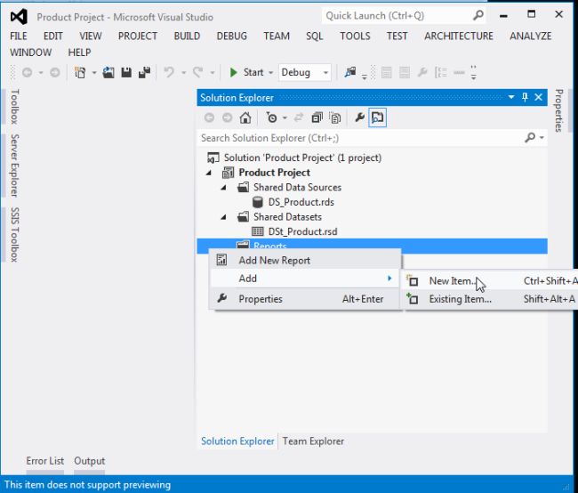Open the Server Explorer side tab

tap(14, 166)
